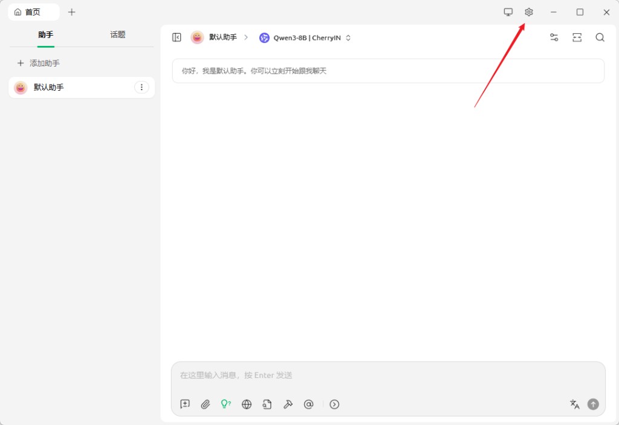The height and width of the screenshot is (425, 619).
Task: Open translation with the 文A icon
Action: (x=574, y=404)
